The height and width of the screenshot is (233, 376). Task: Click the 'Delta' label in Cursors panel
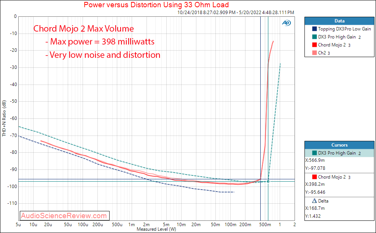(323, 201)
